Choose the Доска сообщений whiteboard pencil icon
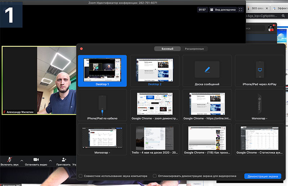The width and height of the screenshot is (288, 186). coord(207,69)
